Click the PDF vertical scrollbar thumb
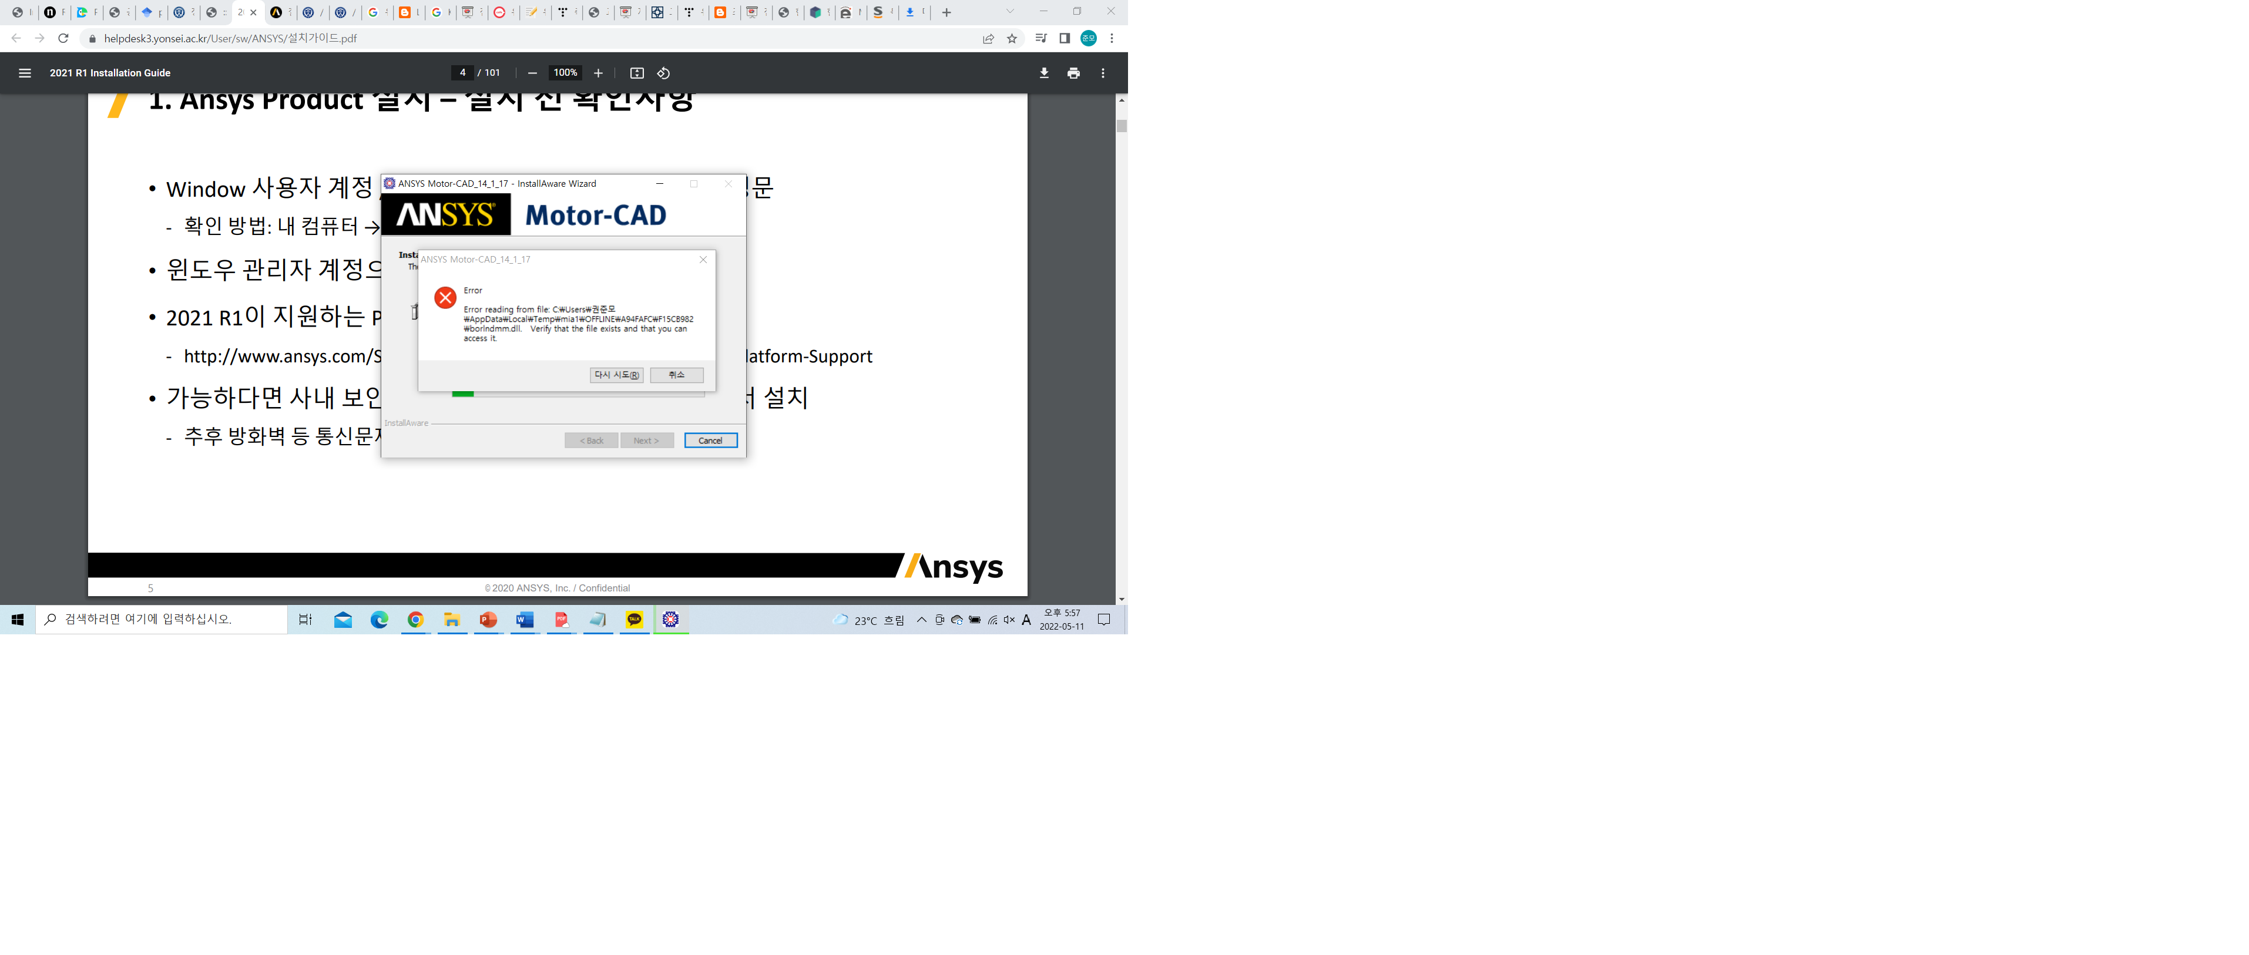 pyautogui.click(x=1122, y=126)
